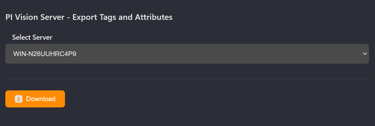Open the Select Server dropdown
375x126 pixels.
[x=187, y=54]
